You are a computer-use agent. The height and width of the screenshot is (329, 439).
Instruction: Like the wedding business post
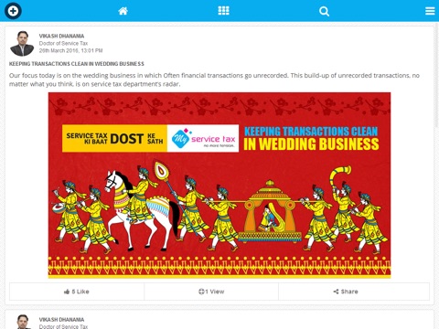(x=77, y=292)
